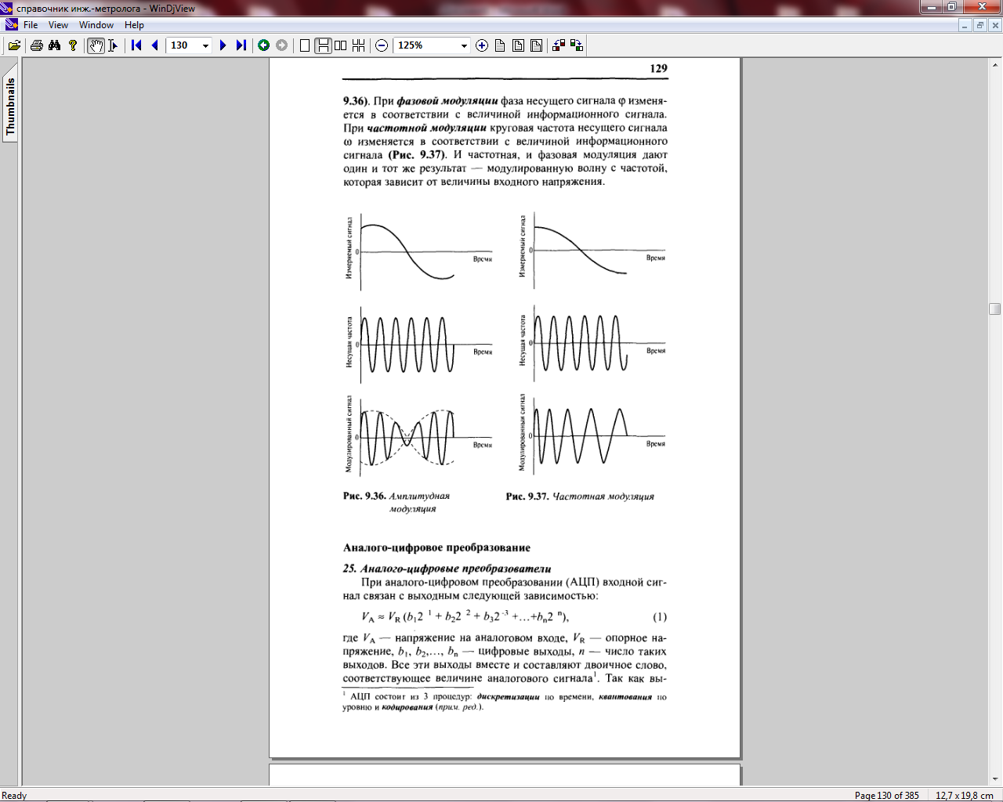Click the gray Forward navigation button
Image resolution: width=1003 pixels, height=802 pixels.
[282, 45]
